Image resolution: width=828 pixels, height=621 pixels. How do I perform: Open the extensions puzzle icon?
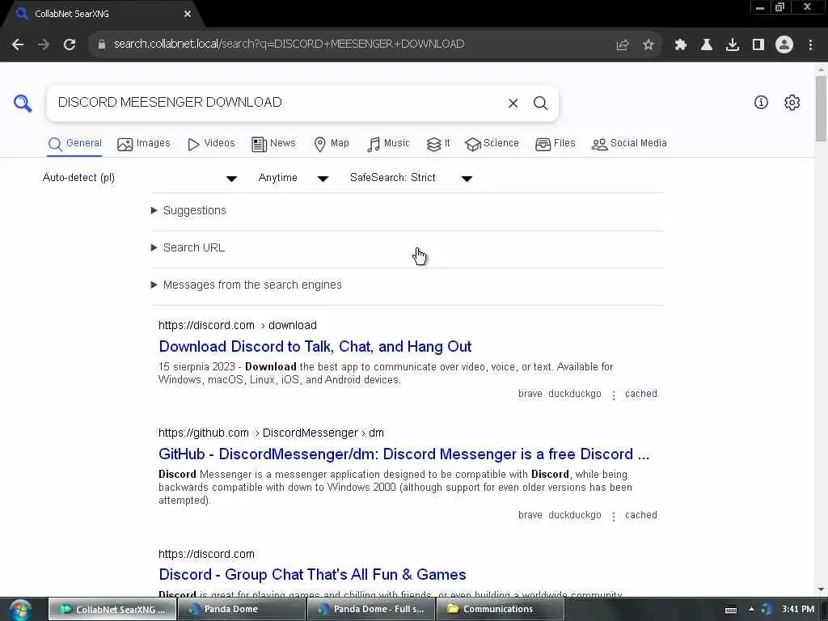coord(681,45)
